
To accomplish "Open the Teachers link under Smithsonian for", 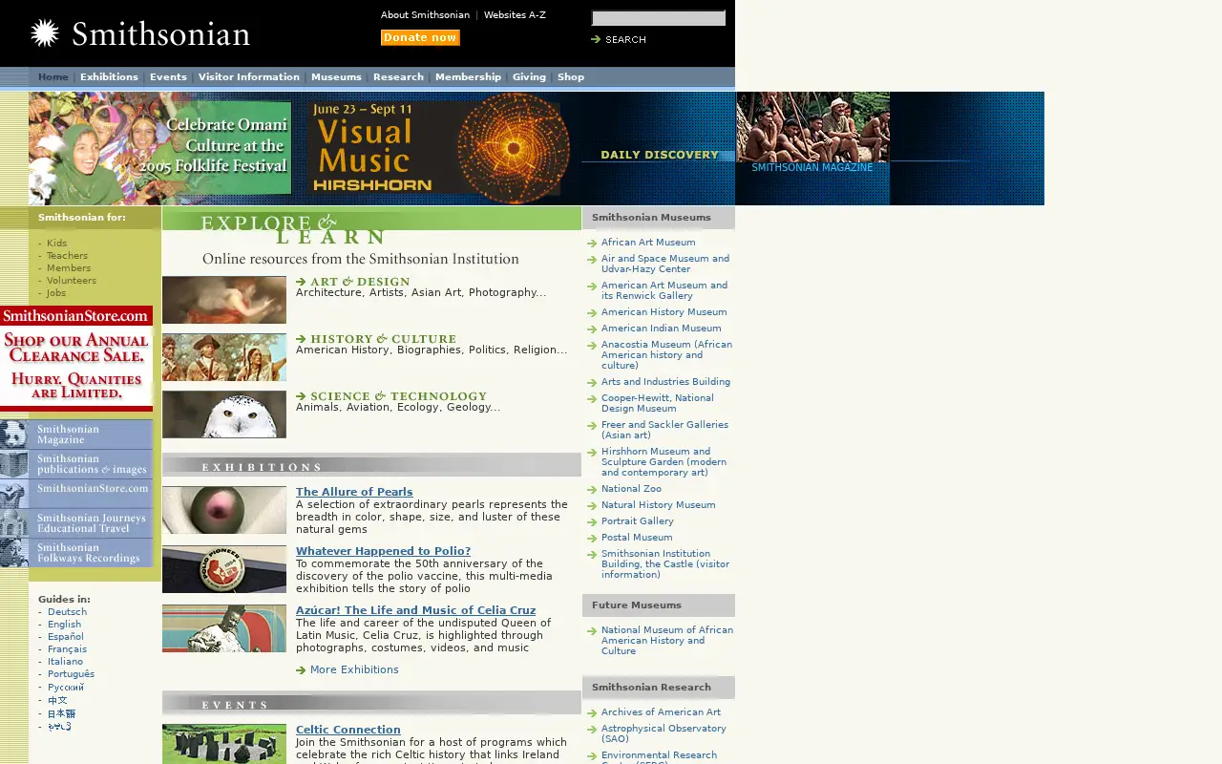I will 67,256.
